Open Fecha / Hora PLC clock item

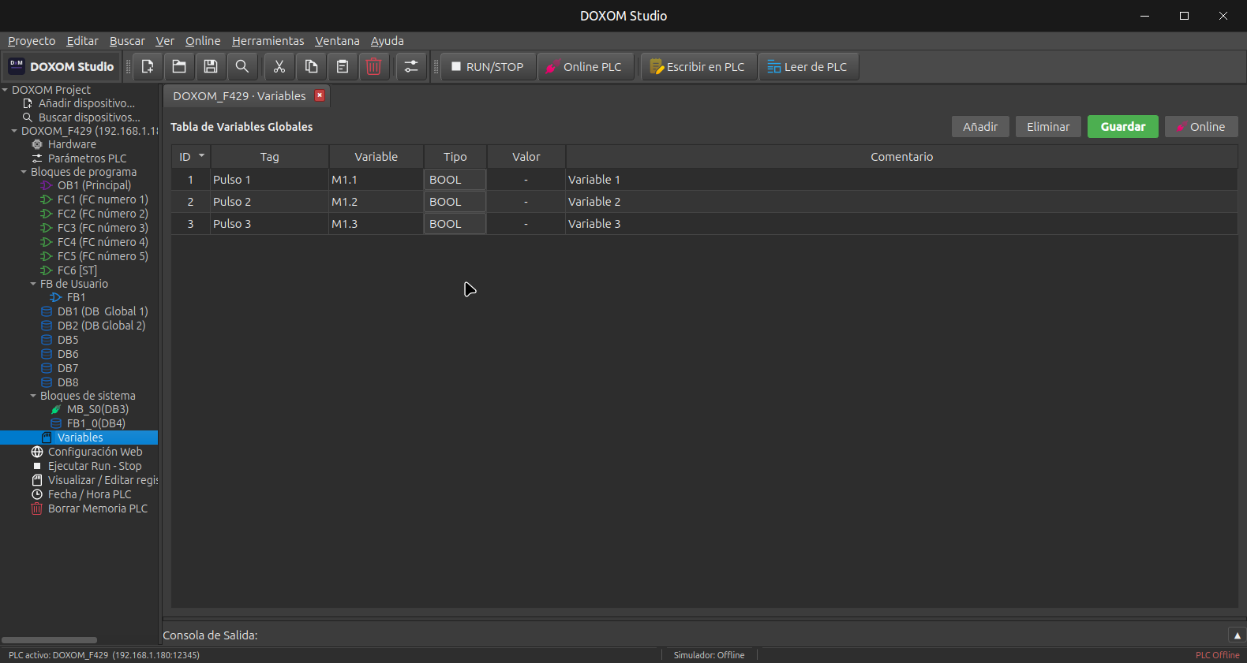89,494
